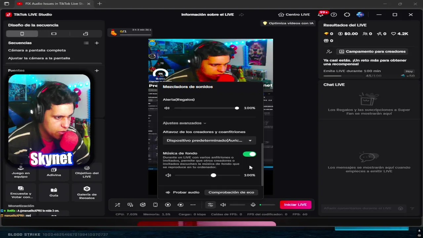The height and width of the screenshot is (238, 423).
Task: Click Optimiza vídeos con IA
Action: (x=288, y=23)
